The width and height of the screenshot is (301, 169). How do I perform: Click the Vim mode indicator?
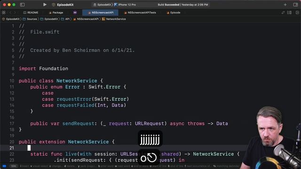(14, 166)
